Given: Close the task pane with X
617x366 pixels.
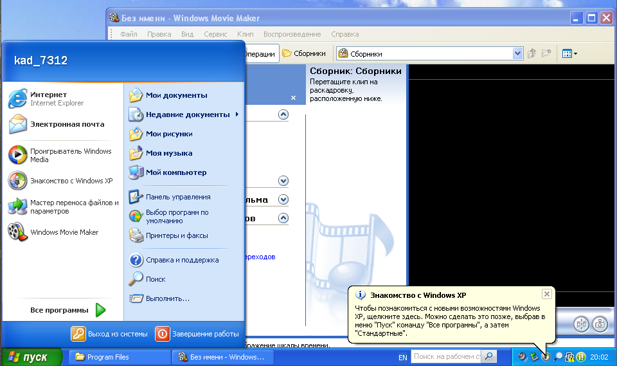Looking at the screenshot, I should click(293, 98).
